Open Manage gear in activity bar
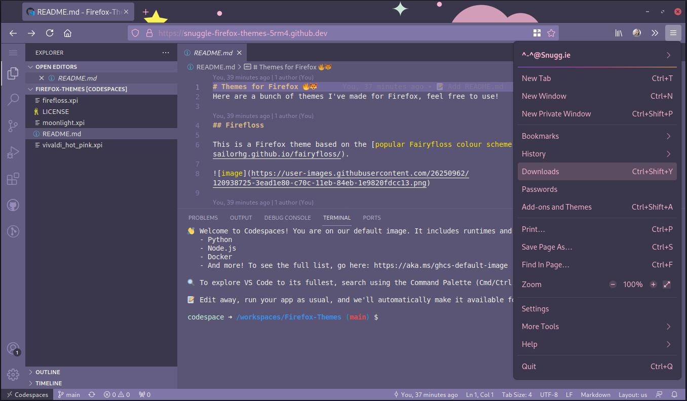This screenshot has width=687, height=401. pyautogui.click(x=13, y=375)
